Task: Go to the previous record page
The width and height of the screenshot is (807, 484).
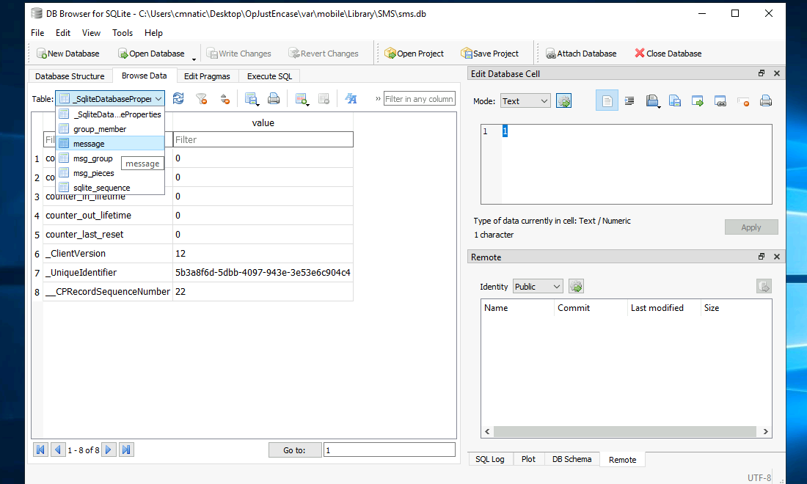Action: [x=58, y=450]
